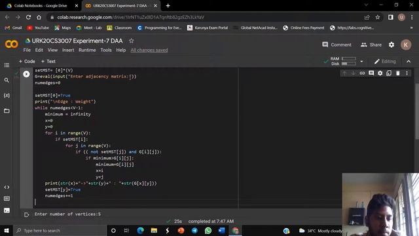Open Colab settings gear in header

(x=392, y=45)
